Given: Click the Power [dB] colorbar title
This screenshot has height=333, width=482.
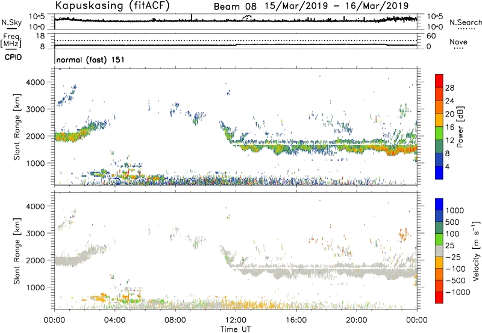Looking at the screenshot, I should click(x=460, y=127).
